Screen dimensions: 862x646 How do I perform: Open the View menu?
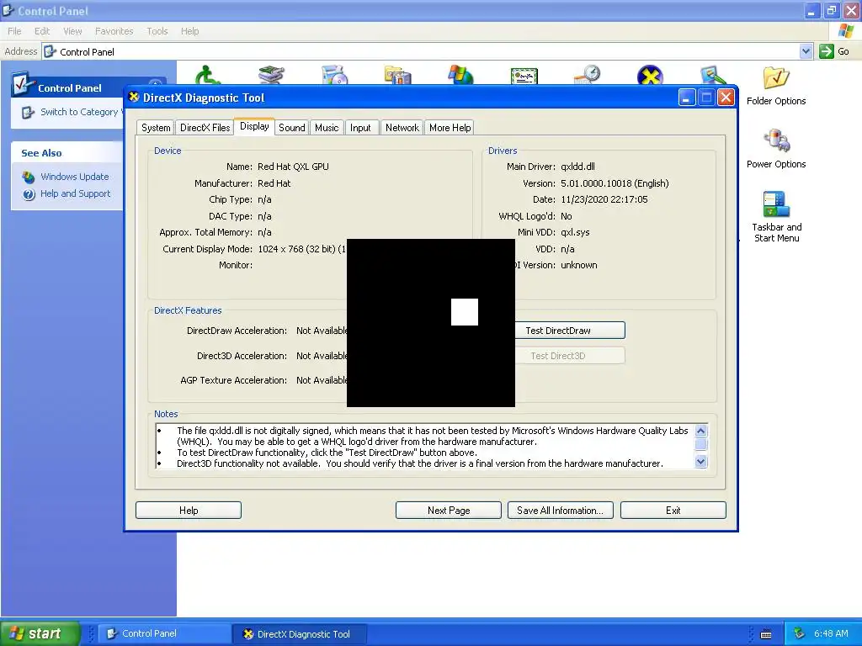[72, 31]
